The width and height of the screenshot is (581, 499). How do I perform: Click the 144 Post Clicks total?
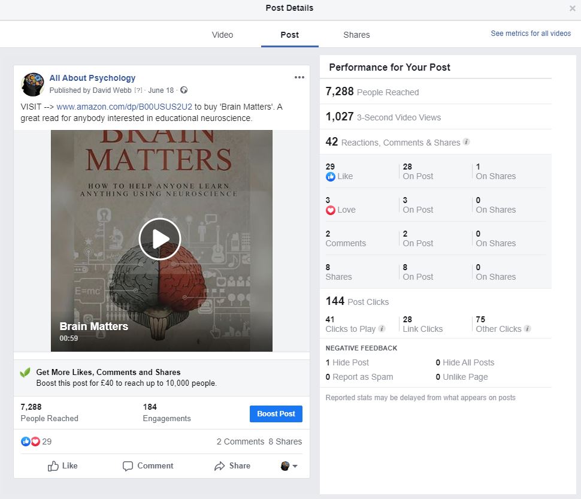pos(357,301)
